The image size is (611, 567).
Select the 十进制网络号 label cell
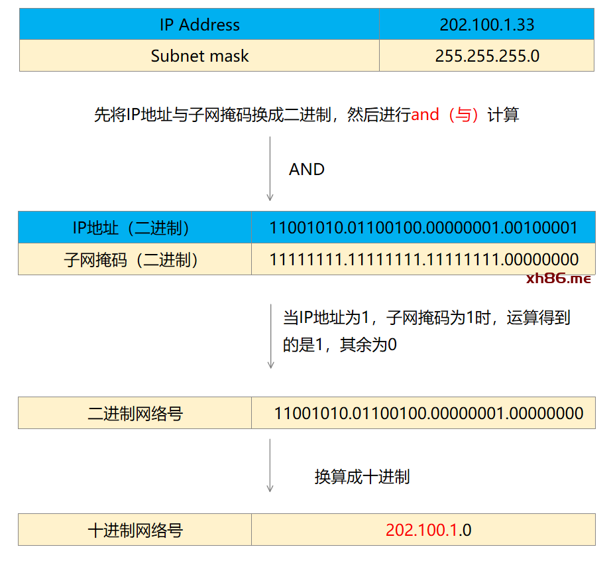[x=135, y=530]
